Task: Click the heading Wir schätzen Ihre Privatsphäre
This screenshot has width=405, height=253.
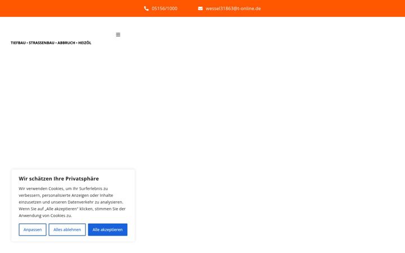Action: coord(58,179)
